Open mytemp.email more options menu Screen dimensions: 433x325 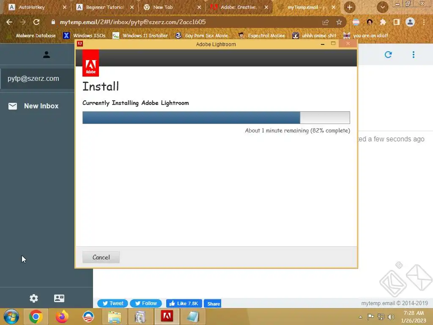pos(414,55)
